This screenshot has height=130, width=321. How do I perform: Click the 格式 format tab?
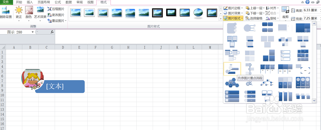104,3
